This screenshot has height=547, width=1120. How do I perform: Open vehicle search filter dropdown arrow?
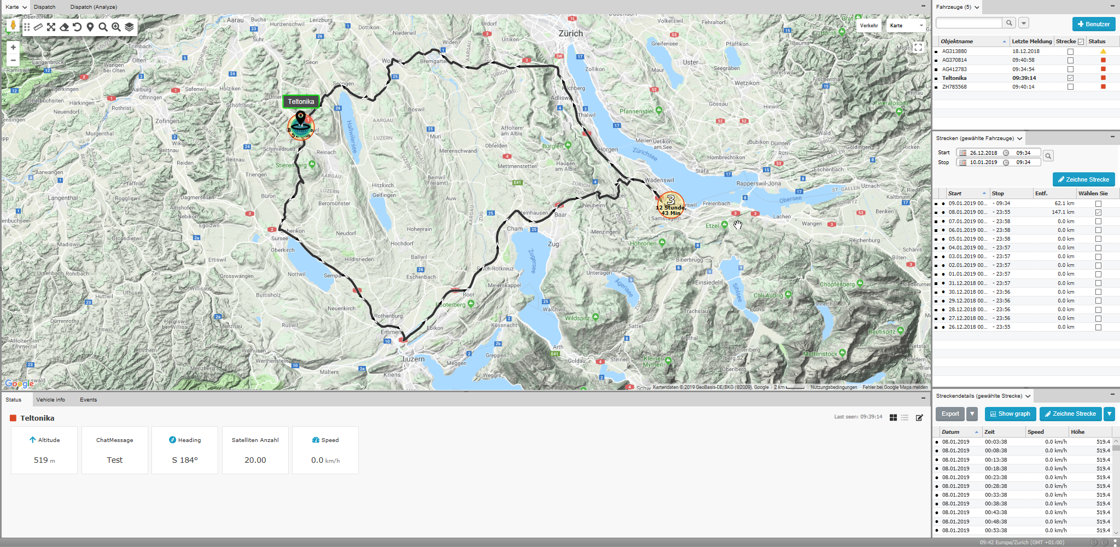(1024, 23)
